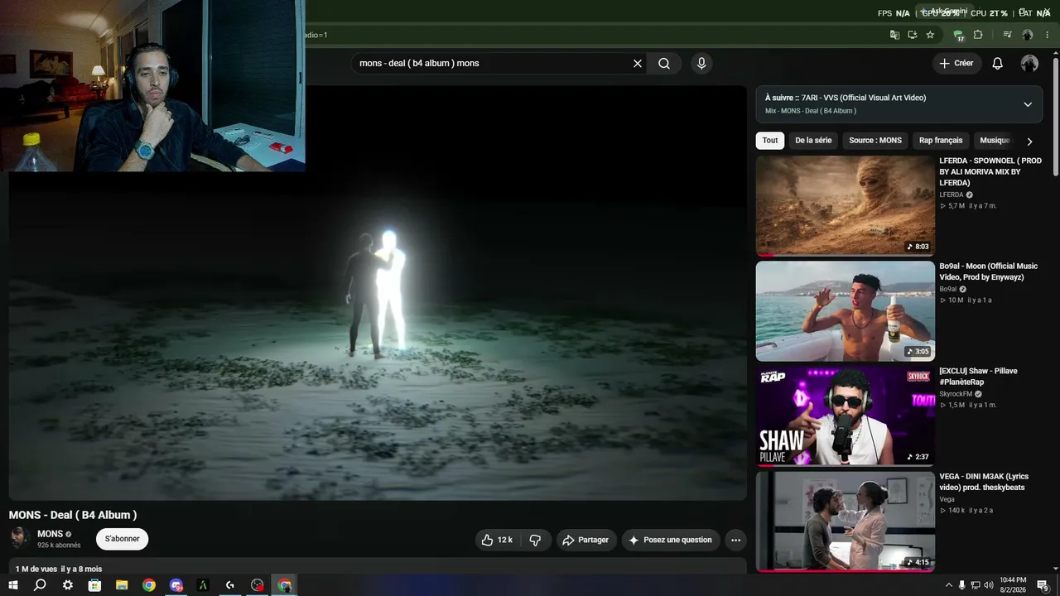1060x596 pixels.
Task: Expand the À suivre mix panel
Action: click(x=1028, y=104)
